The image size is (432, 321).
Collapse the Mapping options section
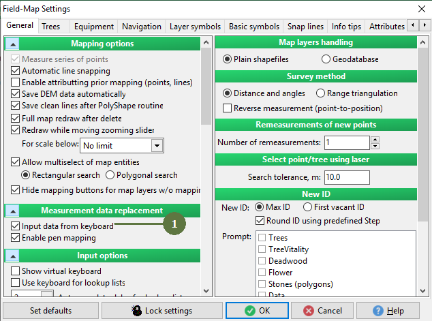(13, 44)
